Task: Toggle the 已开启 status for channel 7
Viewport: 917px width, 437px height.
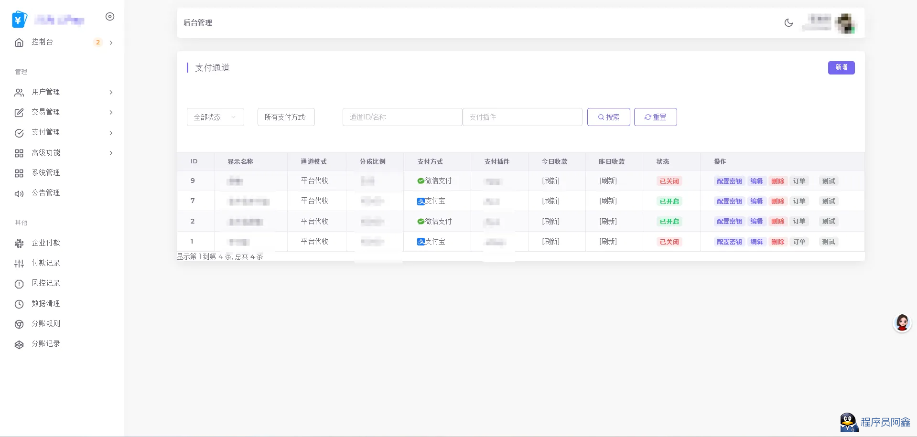Action: pos(669,202)
